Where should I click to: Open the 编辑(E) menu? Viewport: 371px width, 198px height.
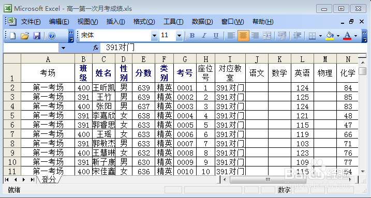(x=59, y=22)
